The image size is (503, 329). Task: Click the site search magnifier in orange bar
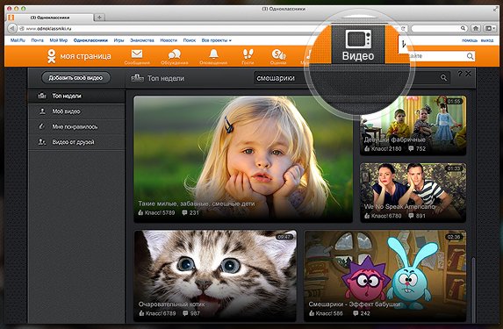point(470,56)
